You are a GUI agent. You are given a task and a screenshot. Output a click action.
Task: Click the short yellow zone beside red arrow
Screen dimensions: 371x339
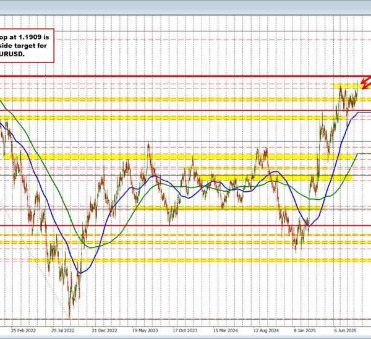point(345,85)
